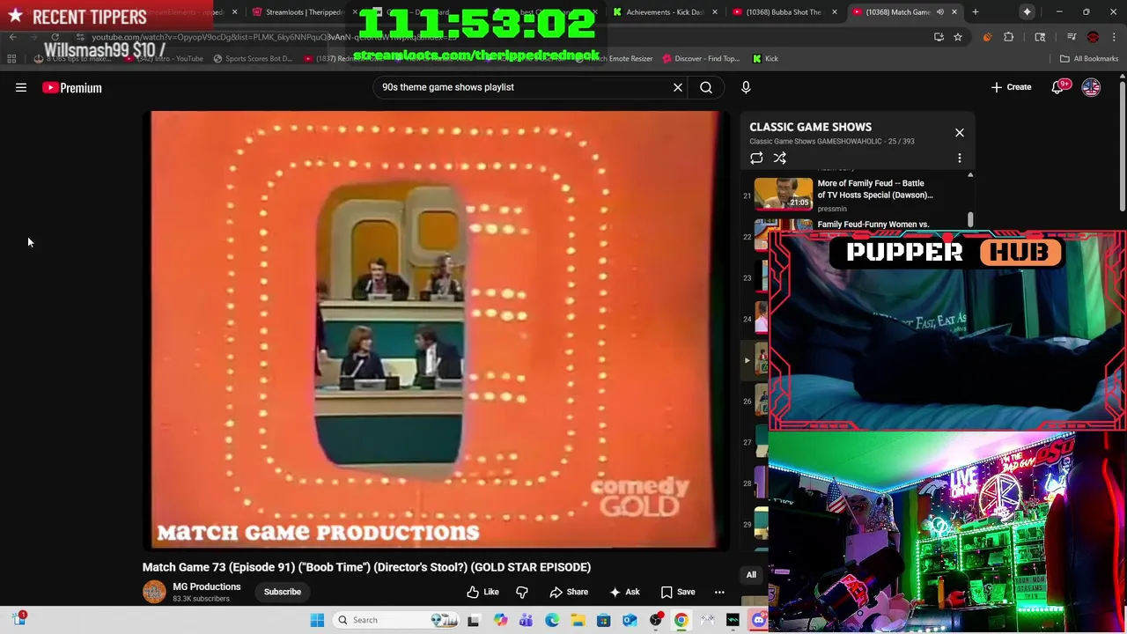Open the YouTube account avatar menu

(1091, 87)
